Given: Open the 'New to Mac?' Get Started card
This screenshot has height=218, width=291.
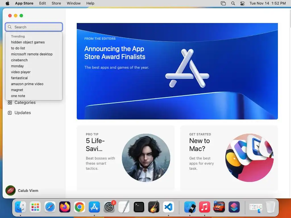Looking at the screenshot, I should [229, 158].
